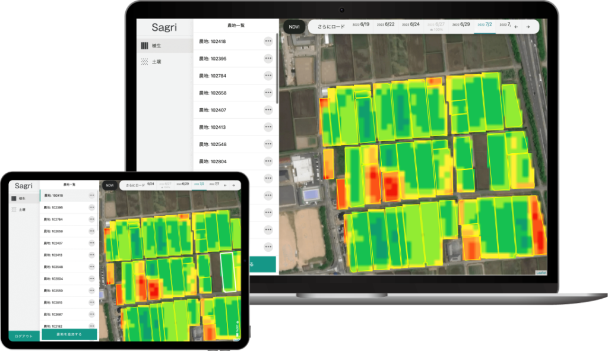Select the 2022 6/19 date tab on laptop

click(x=360, y=24)
